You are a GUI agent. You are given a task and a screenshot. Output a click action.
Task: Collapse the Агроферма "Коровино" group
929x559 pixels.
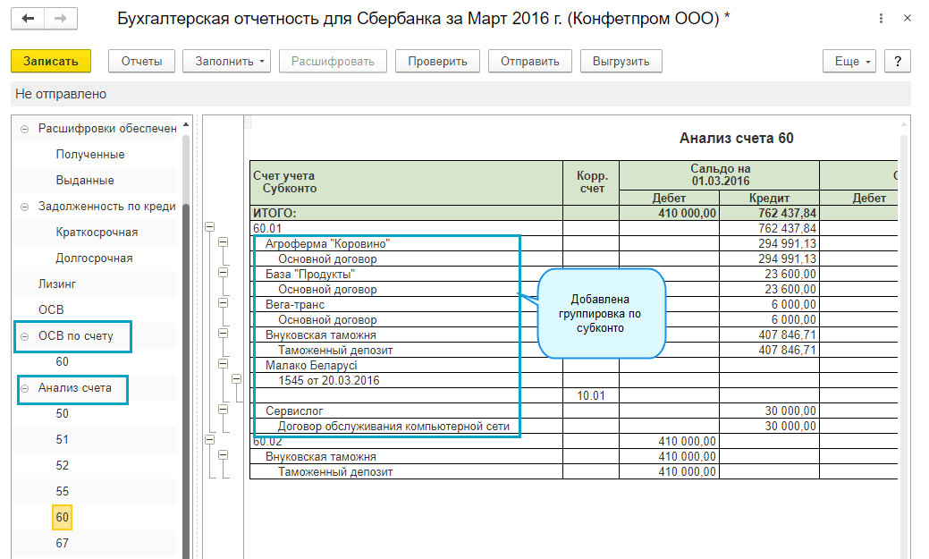click(x=223, y=241)
